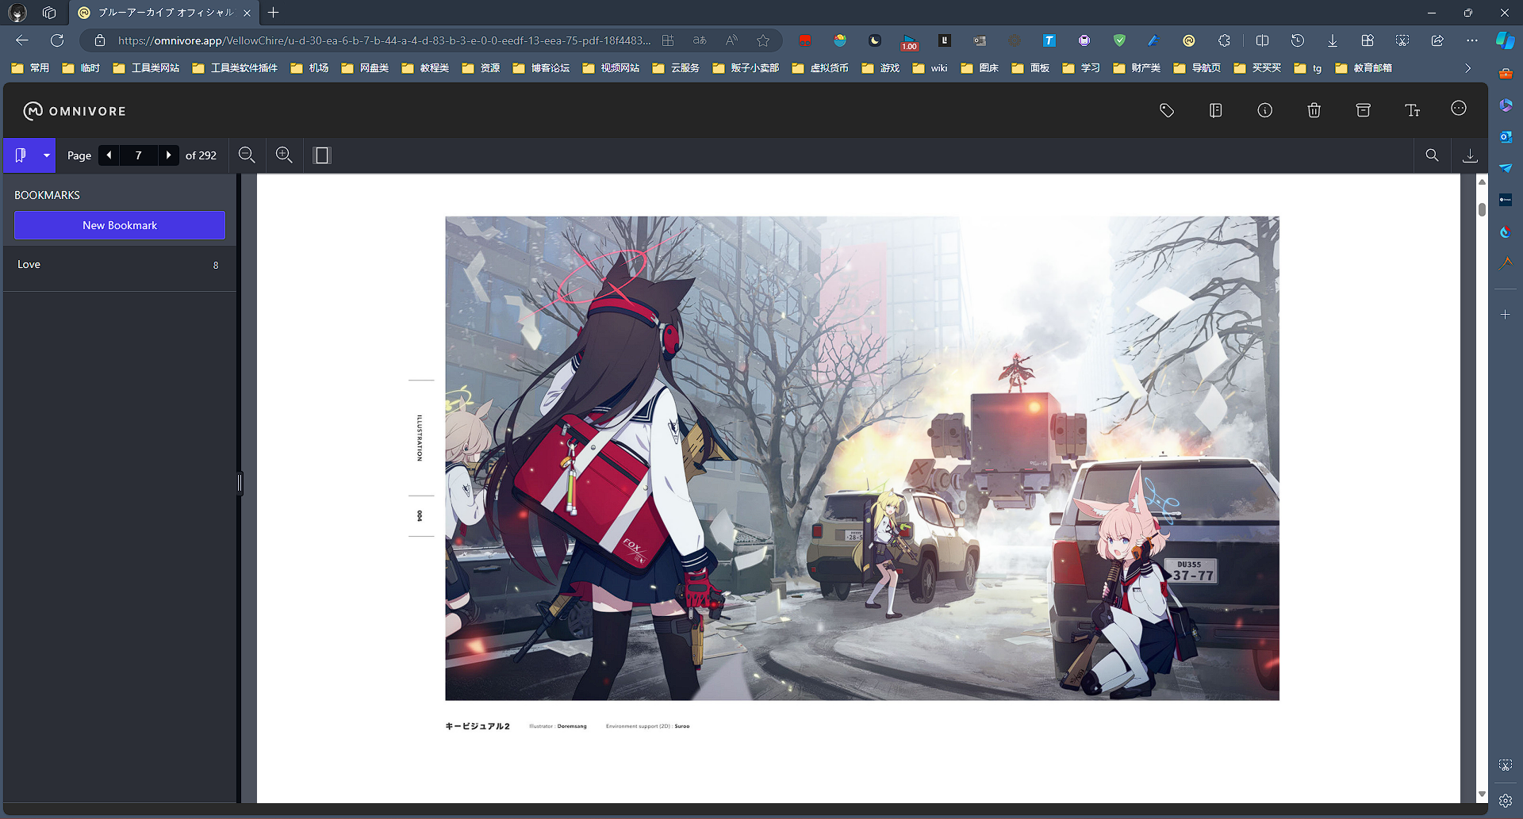Open the read aloud icon
The image size is (1523, 819).
[x=731, y=40]
